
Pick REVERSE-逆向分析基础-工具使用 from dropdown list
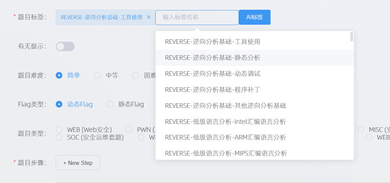212,42
